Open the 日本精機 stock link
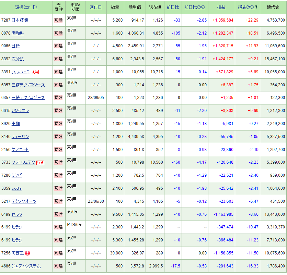The width and height of the screenshot is (287, 275). [20, 20]
